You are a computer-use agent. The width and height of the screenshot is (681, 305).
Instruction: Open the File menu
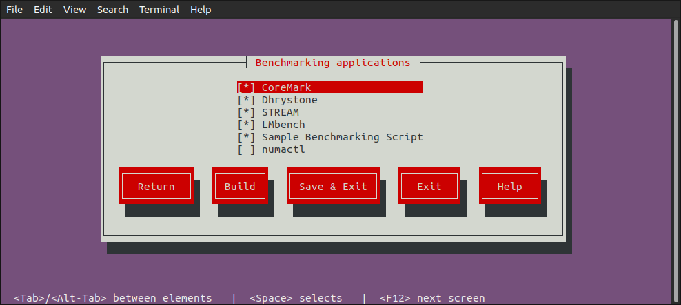(14, 10)
